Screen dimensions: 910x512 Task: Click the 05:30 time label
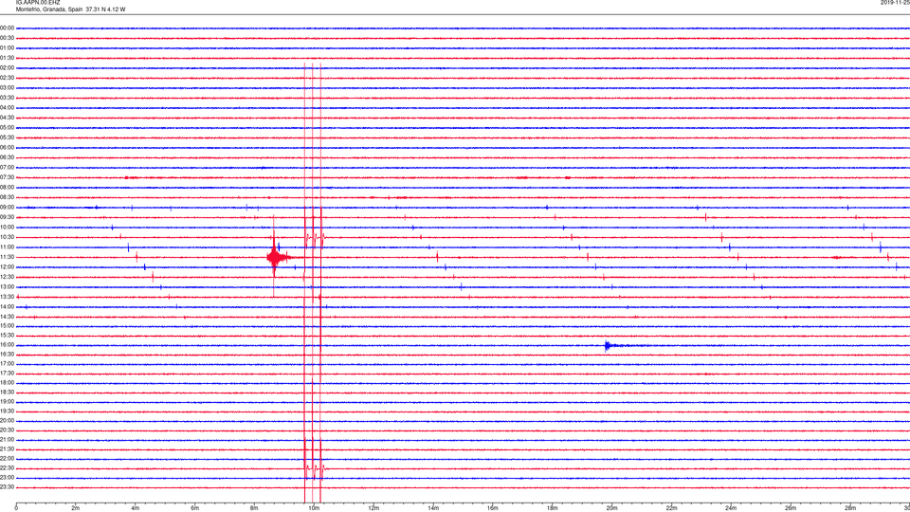point(7,137)
